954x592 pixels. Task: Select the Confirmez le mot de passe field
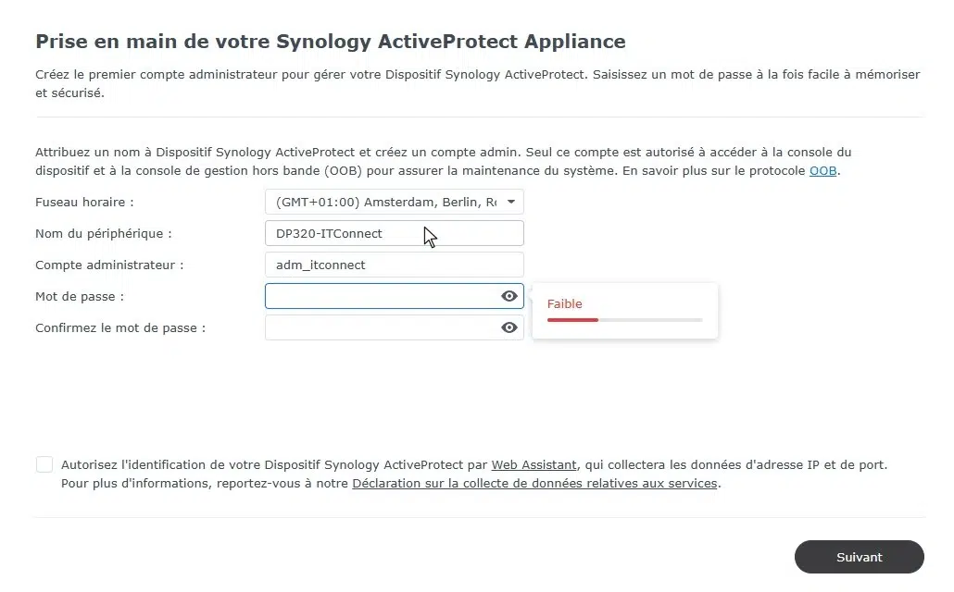coord(380,327)
